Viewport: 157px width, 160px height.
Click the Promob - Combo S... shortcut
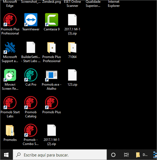[x=31, y=130]
